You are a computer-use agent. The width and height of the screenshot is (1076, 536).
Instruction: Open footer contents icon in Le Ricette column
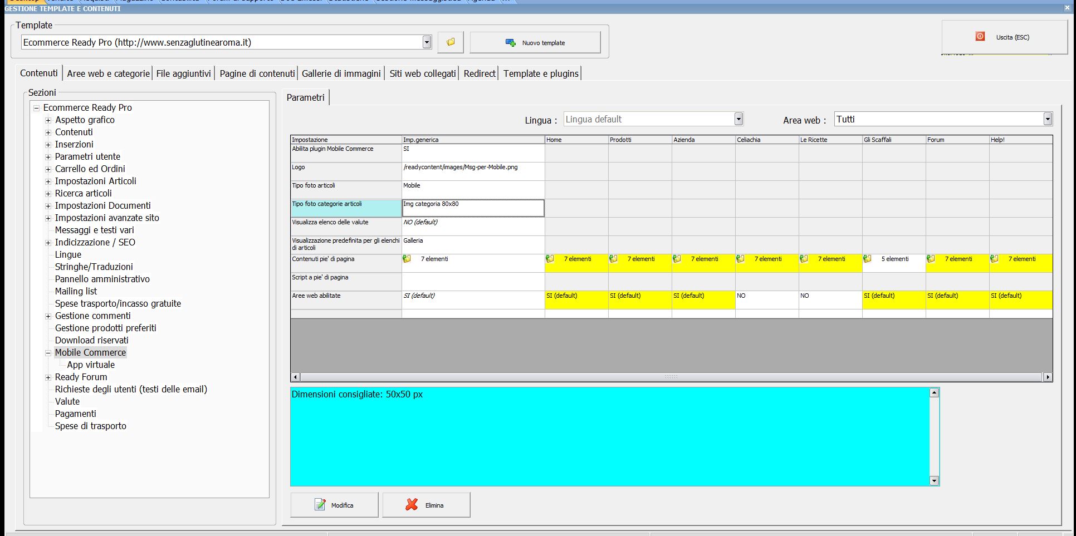click(x=804, y=259)
